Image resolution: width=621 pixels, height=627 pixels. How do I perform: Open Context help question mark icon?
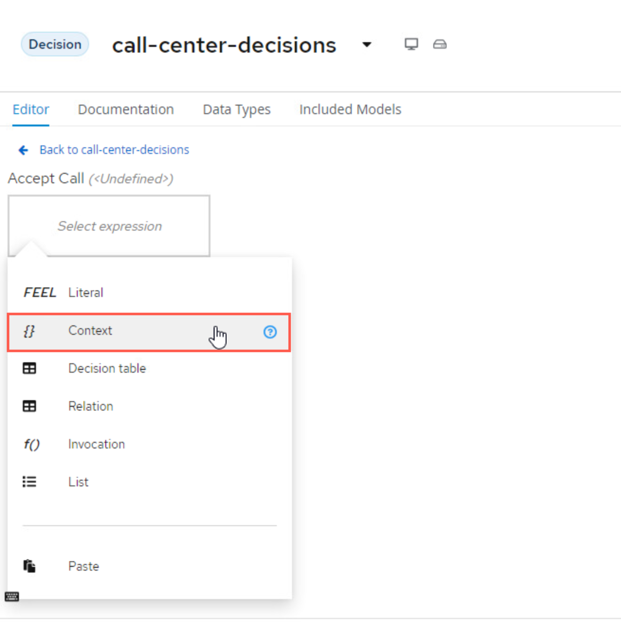(x=270, y=332)
